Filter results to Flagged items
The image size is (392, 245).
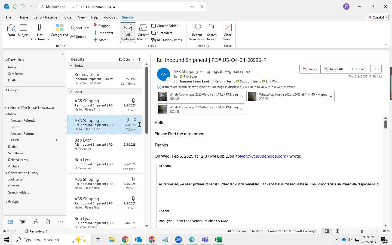[x=102, y=26]
